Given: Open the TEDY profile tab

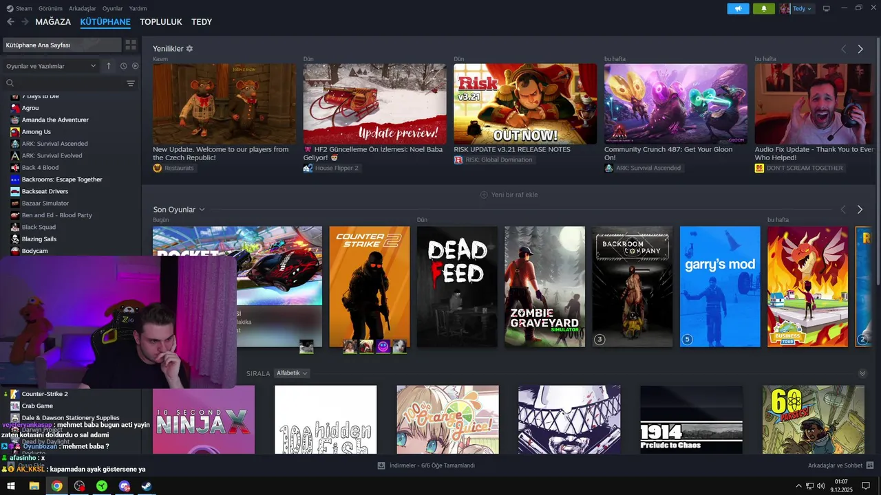Looking at the screenshot, I should pyautogui.click(x=202, y=22).
